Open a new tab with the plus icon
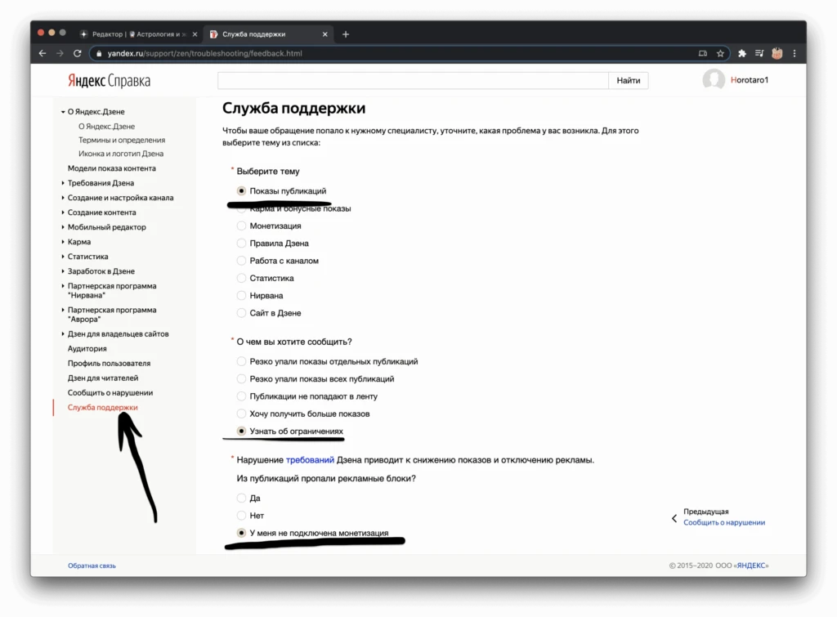 346,34
